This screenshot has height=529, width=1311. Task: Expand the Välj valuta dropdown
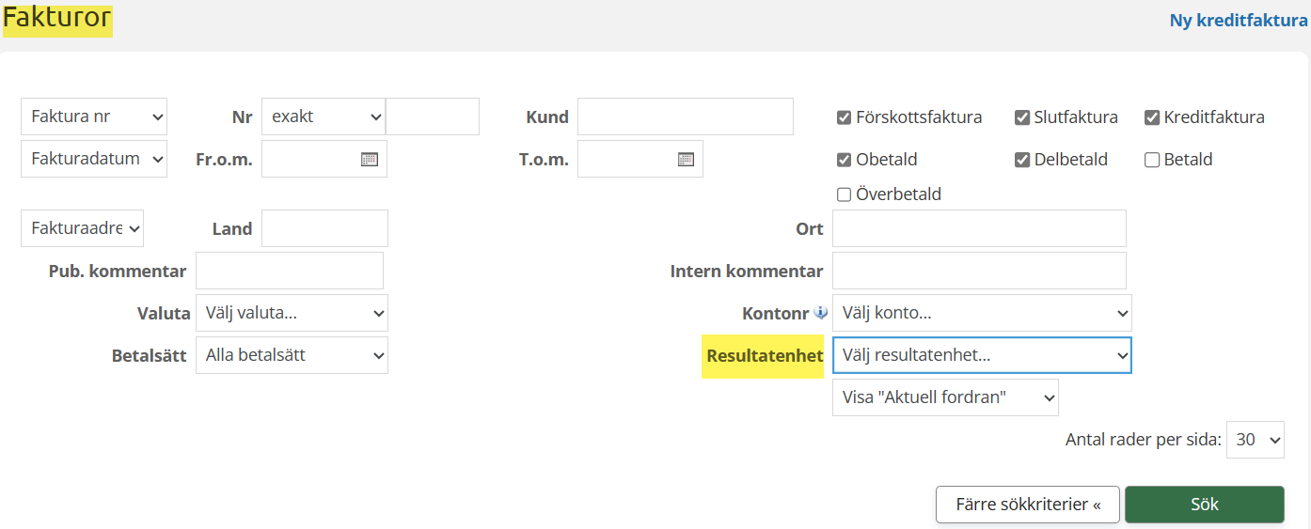(292, 313)
